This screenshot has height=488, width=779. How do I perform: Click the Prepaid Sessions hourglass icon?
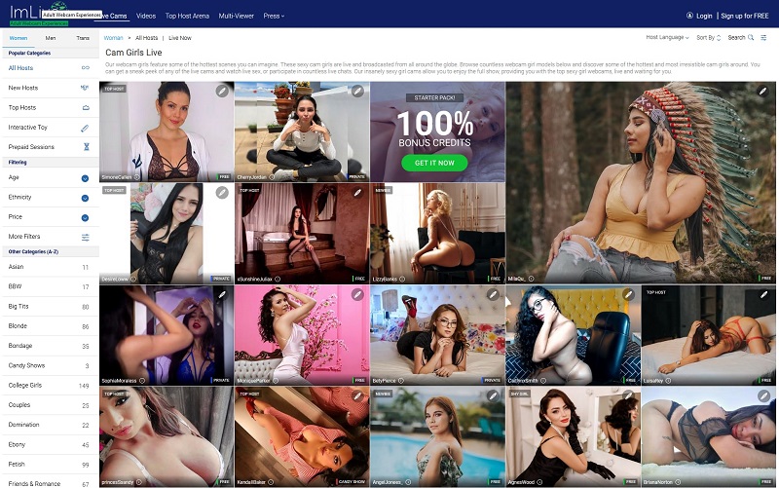point(86,147)
